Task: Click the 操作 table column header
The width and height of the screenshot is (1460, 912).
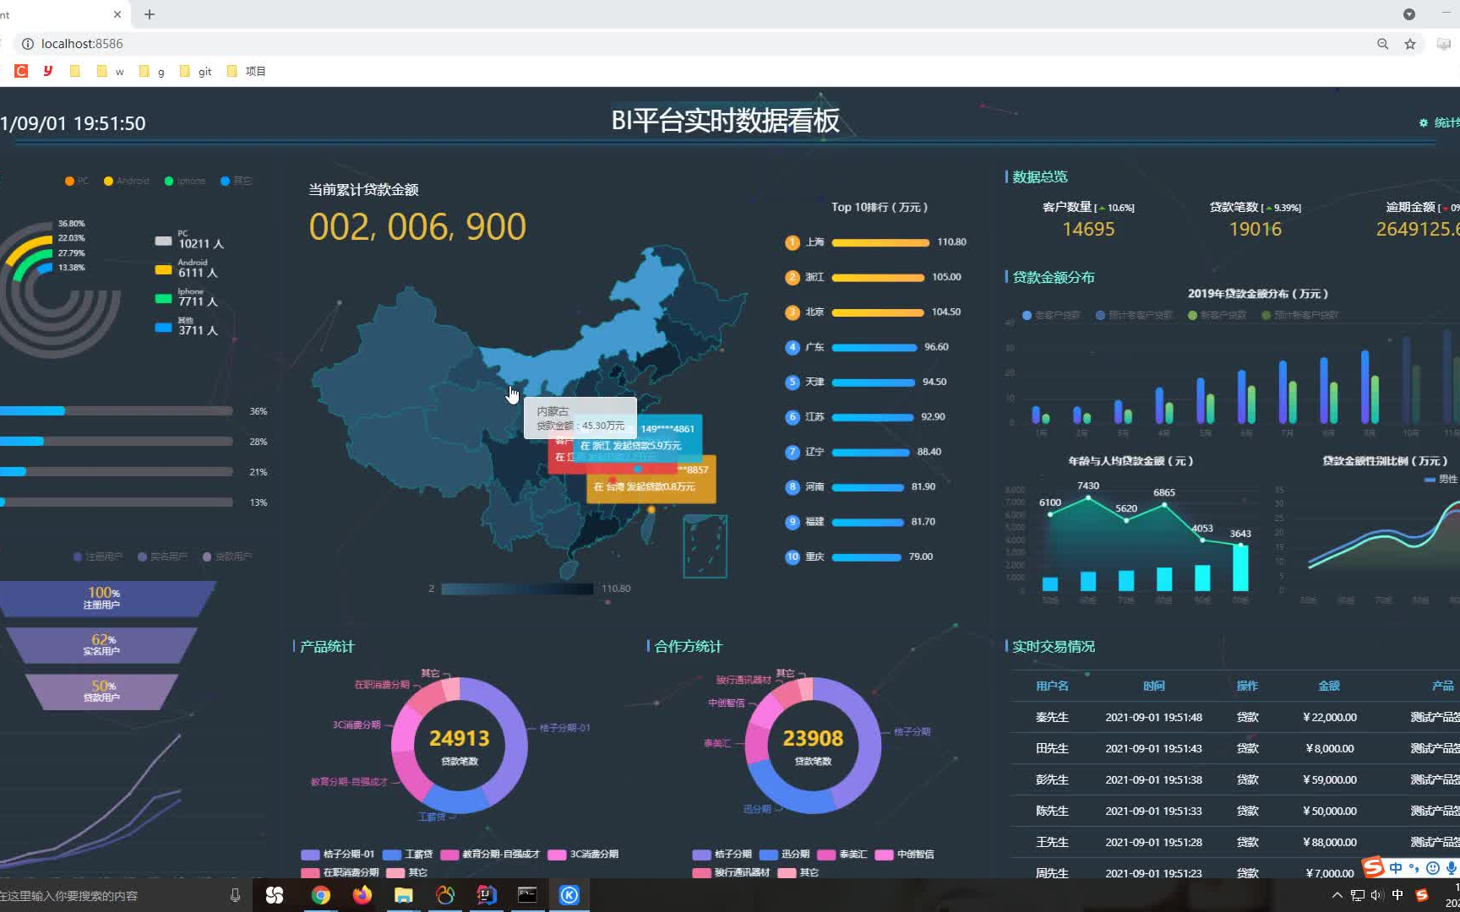Action: point(1248,686)
